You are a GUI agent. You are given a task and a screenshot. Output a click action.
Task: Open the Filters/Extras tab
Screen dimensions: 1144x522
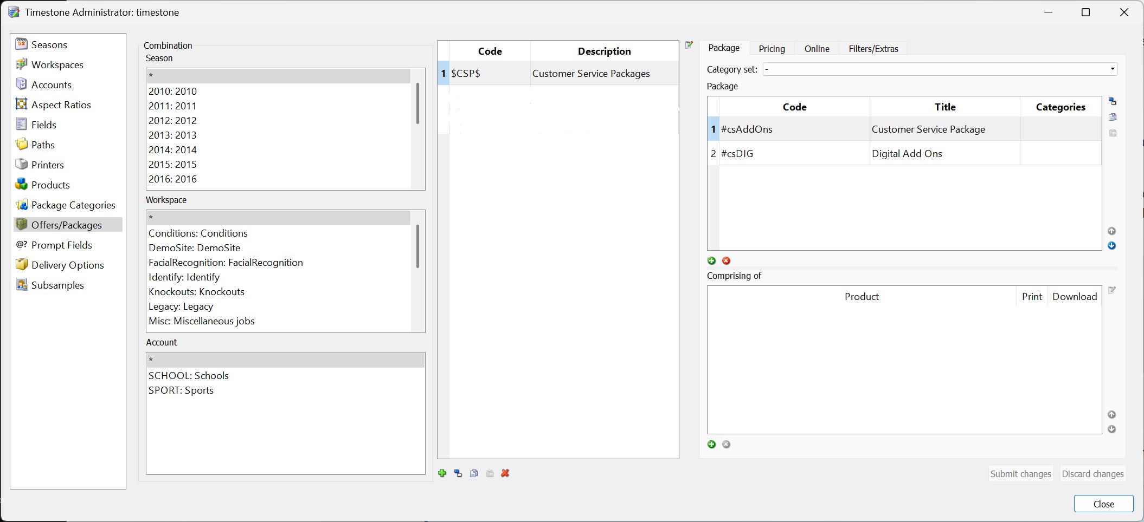(x=873, y=49)
